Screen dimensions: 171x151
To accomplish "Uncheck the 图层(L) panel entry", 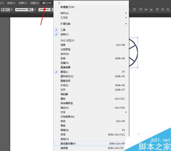I will click(x=91, y=72).
